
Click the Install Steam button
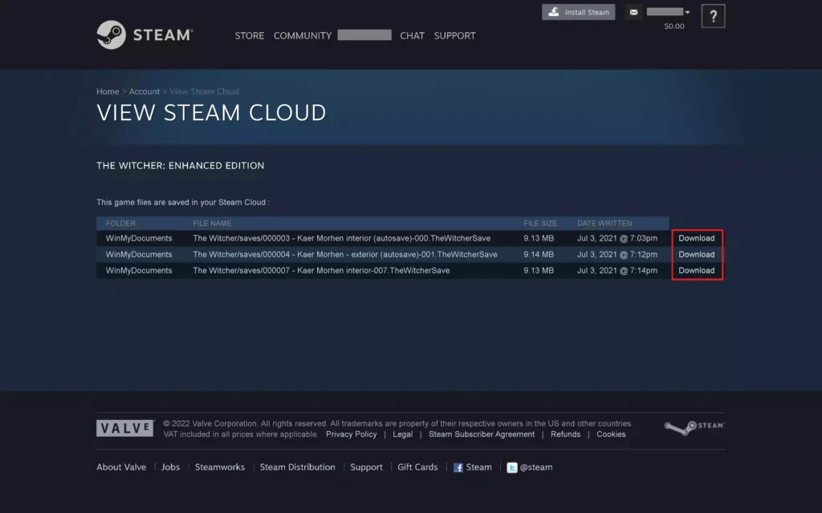coord(578,12)
